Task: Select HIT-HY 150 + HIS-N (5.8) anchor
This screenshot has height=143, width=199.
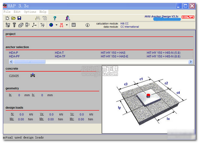Action: click(x=163, y=53)
